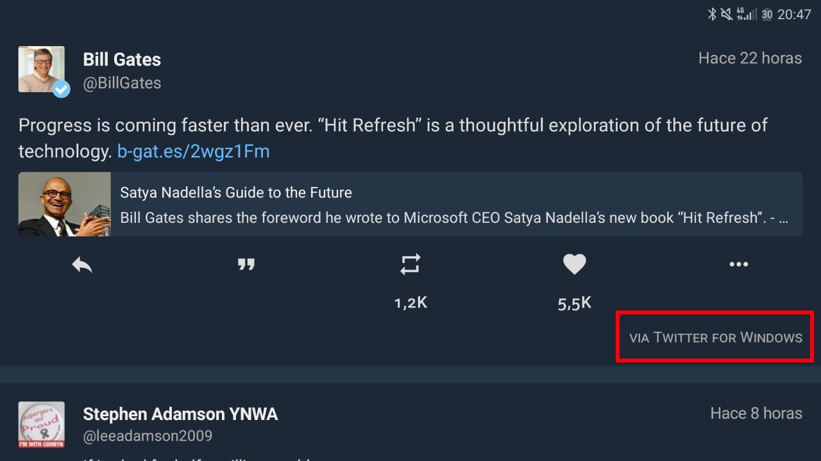Retweet the Hit Refresh tweet

coord(410,264)
